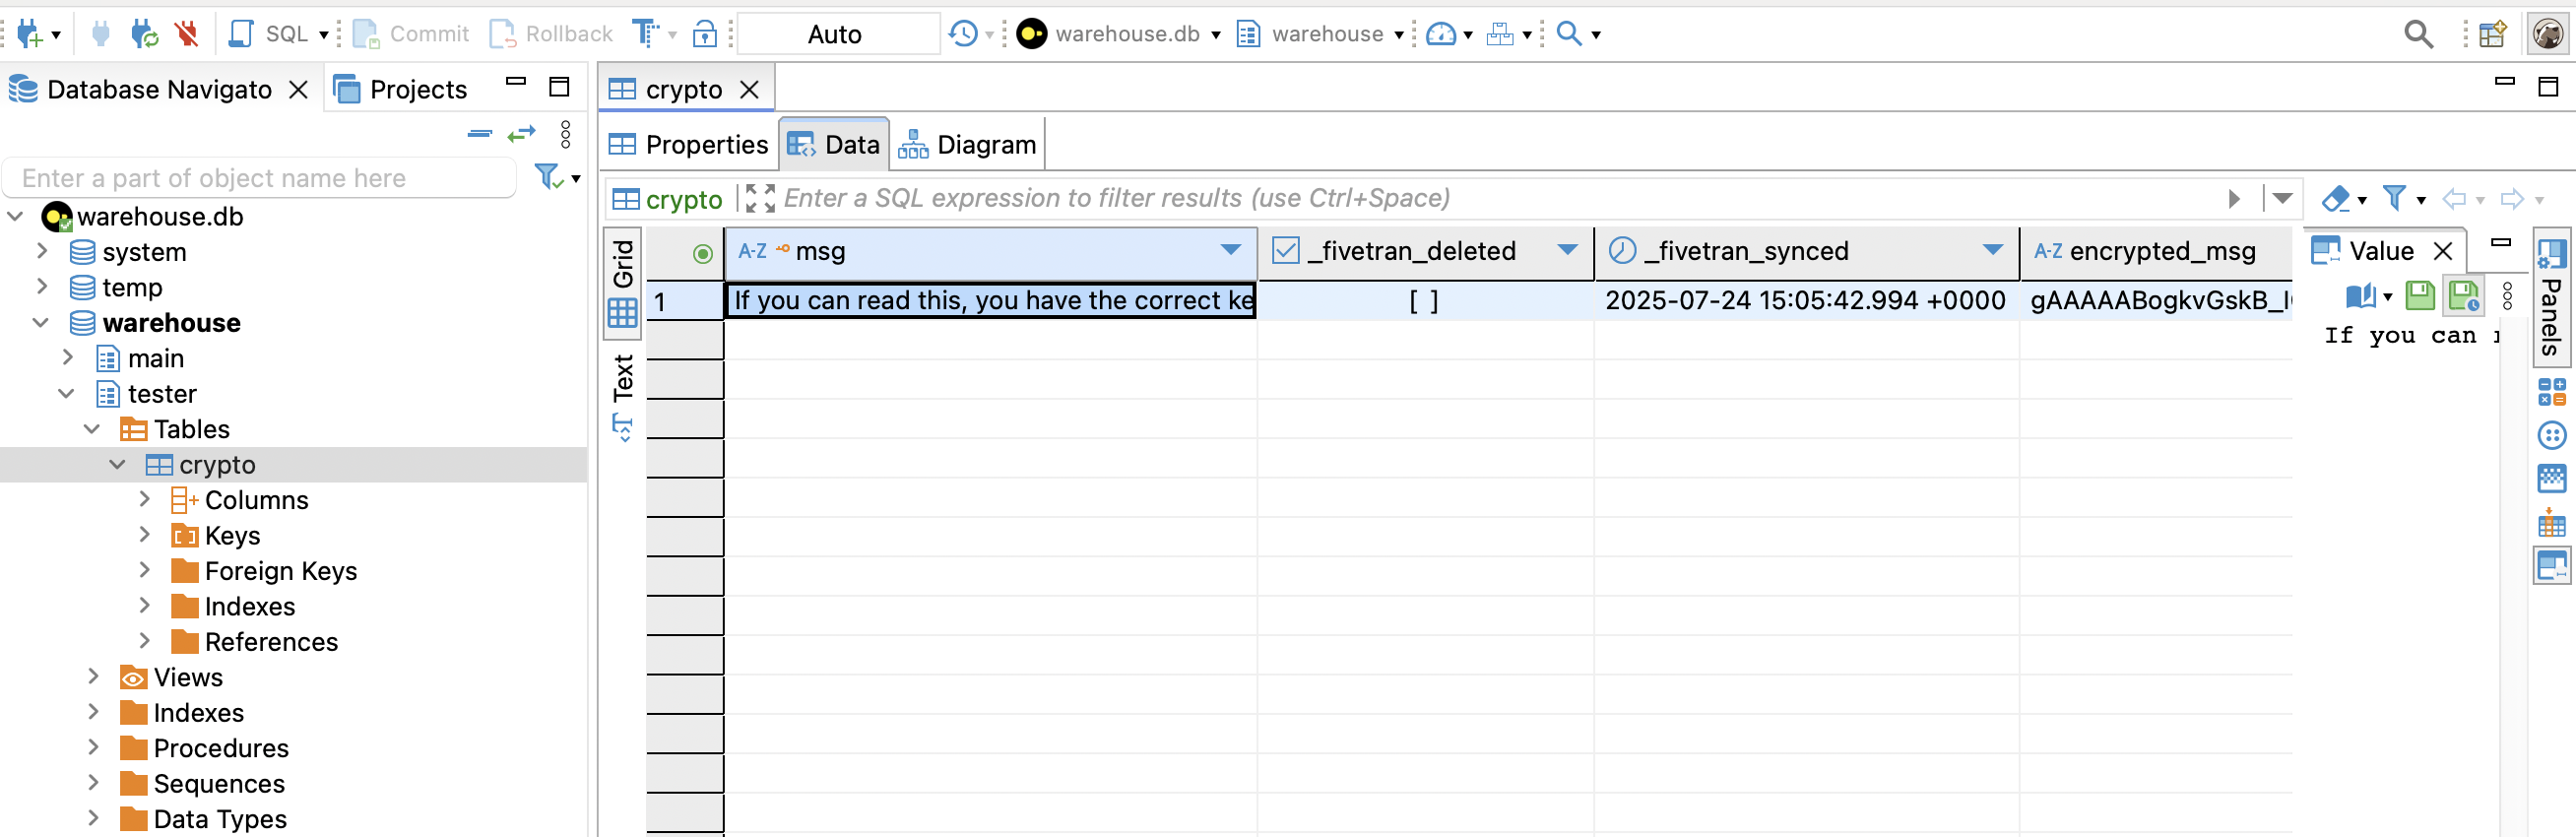Toggle record mode icon below Text

[x=623, y=428]
